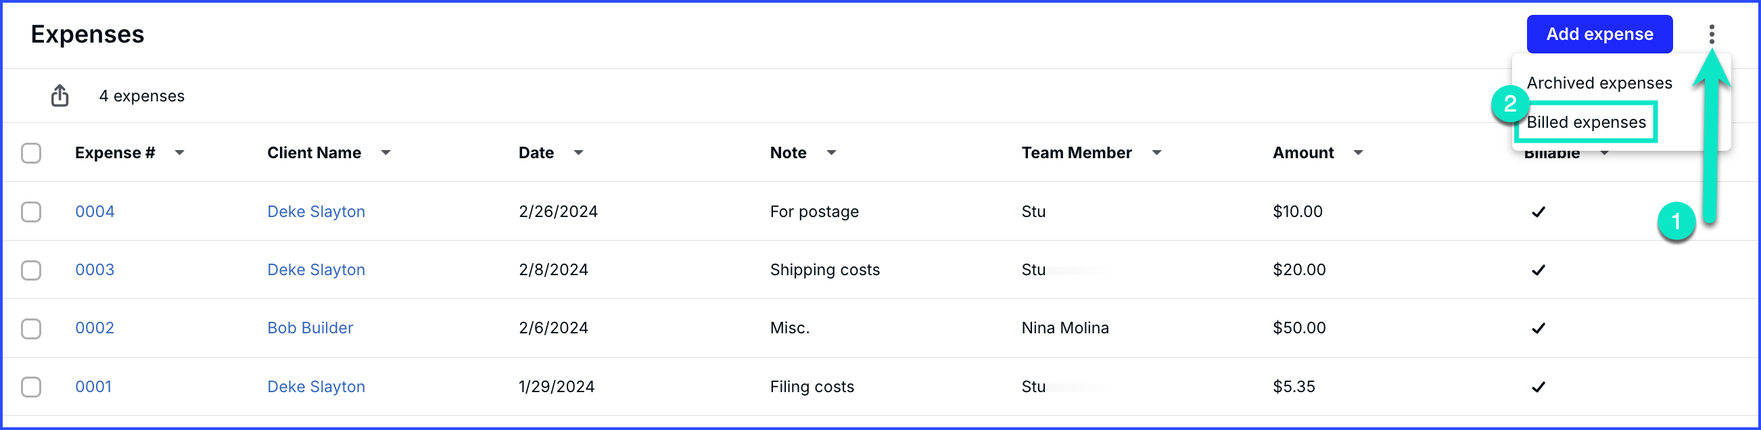1761x430 pixels.
Task: Click billable checkmark for expense 0002
Action: (x=1538, y=328)
